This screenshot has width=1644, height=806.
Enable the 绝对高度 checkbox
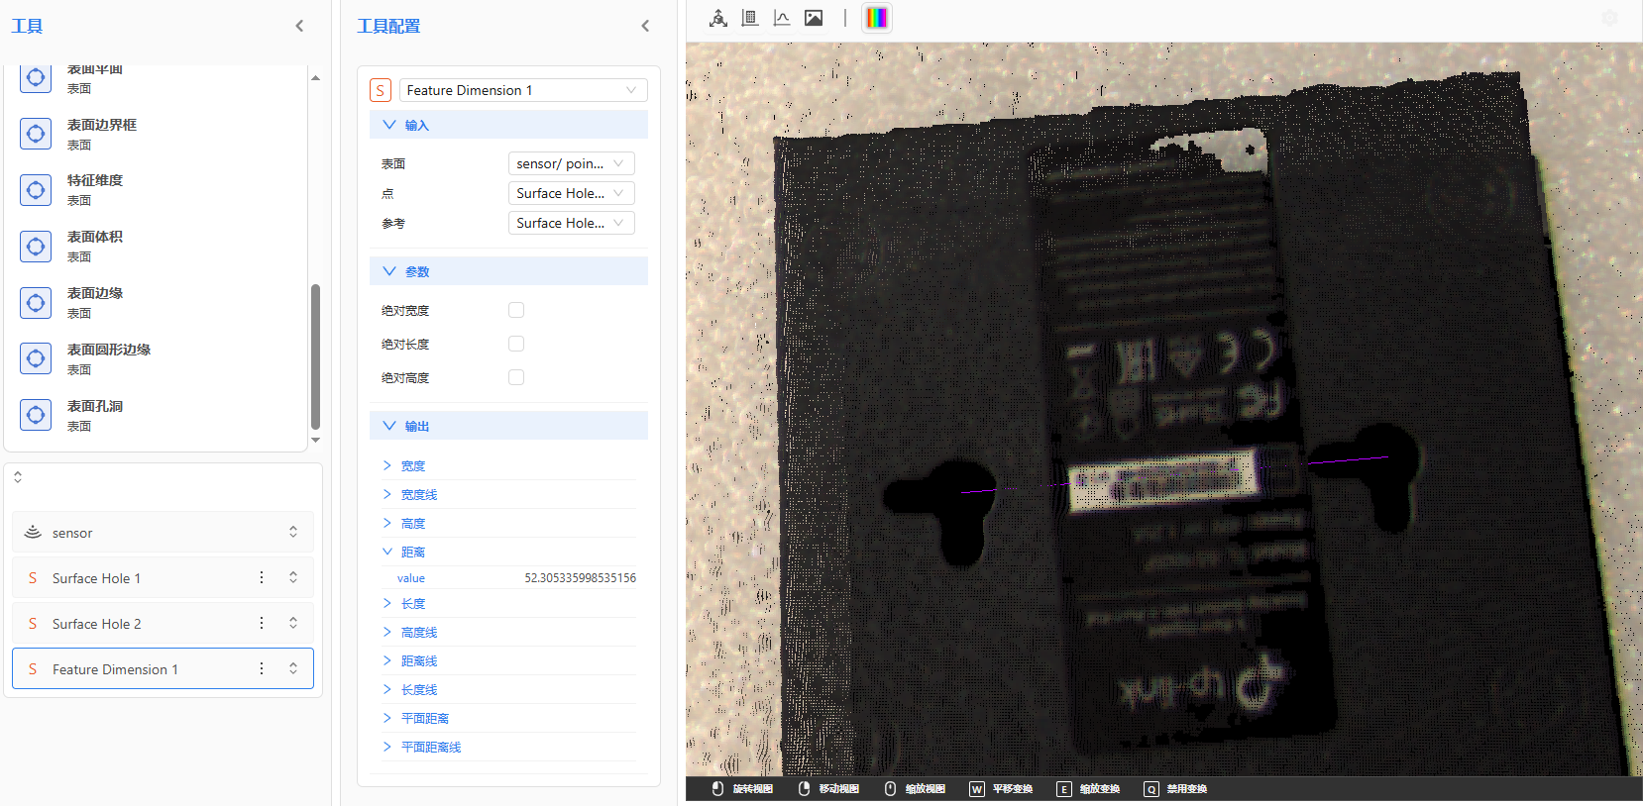pos(516,377)
